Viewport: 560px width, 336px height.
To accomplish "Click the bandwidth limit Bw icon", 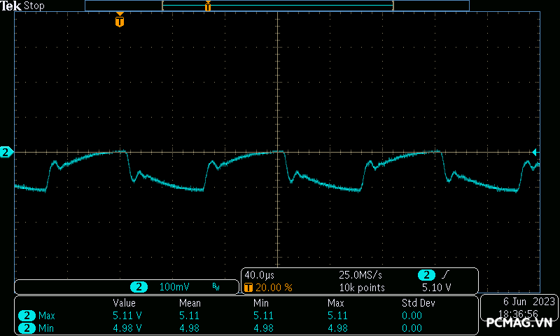I will coord(216,287).
